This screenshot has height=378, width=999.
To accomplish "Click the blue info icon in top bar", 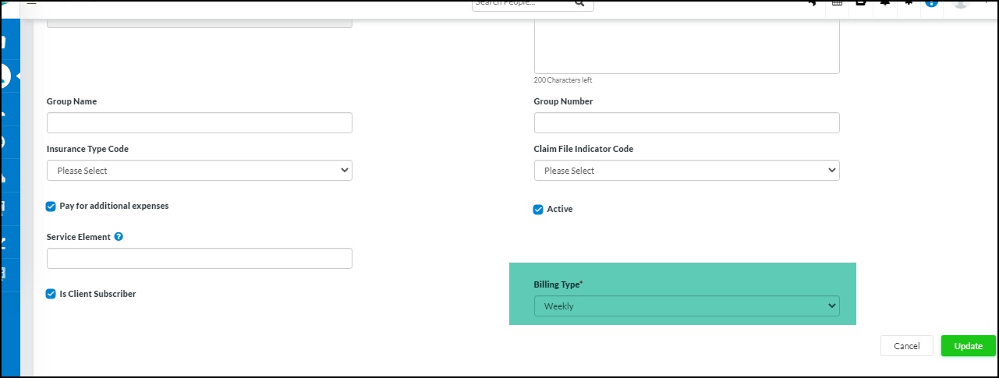I will (931, 3).
